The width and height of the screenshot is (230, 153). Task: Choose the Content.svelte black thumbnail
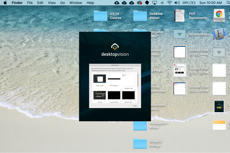114,95
